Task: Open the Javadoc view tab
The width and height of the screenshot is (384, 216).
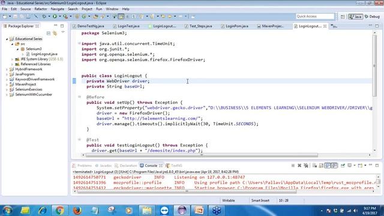Action: point(103,166)
